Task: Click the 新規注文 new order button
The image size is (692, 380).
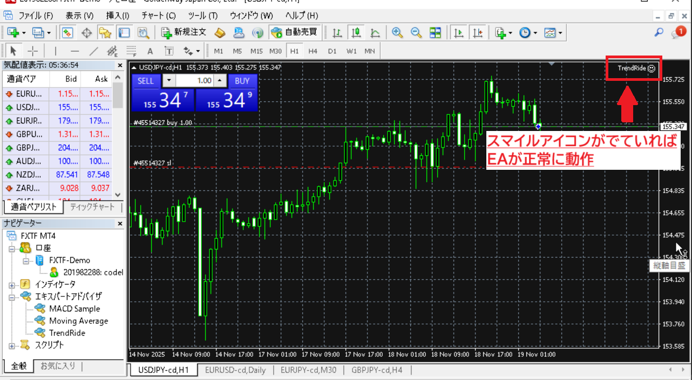Action: coord(184,32)
